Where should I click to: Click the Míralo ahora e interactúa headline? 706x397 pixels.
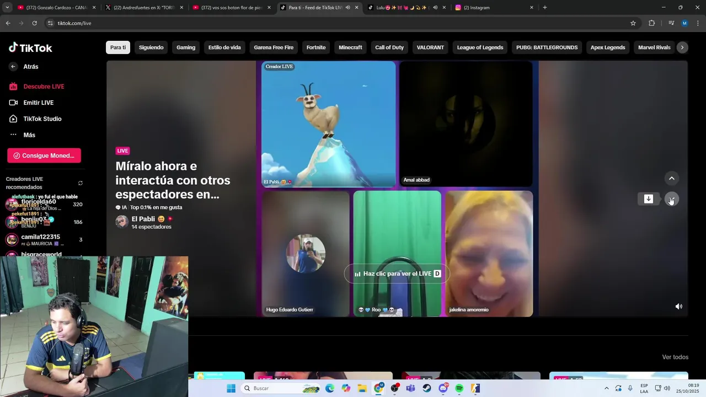(x=173, y=180)
